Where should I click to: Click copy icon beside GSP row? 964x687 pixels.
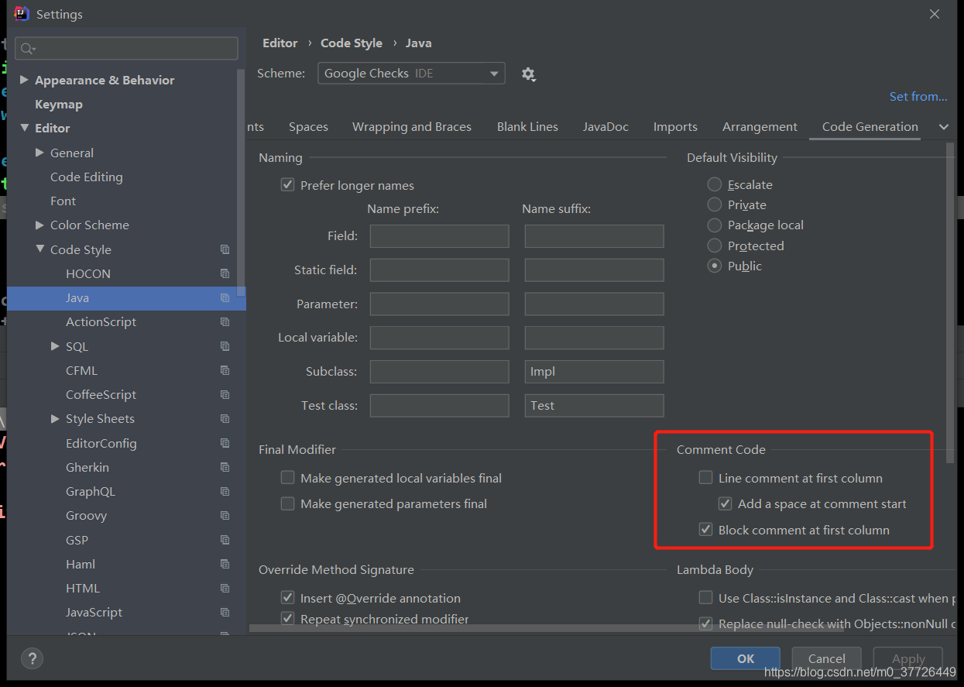click(x=225, y=540)
